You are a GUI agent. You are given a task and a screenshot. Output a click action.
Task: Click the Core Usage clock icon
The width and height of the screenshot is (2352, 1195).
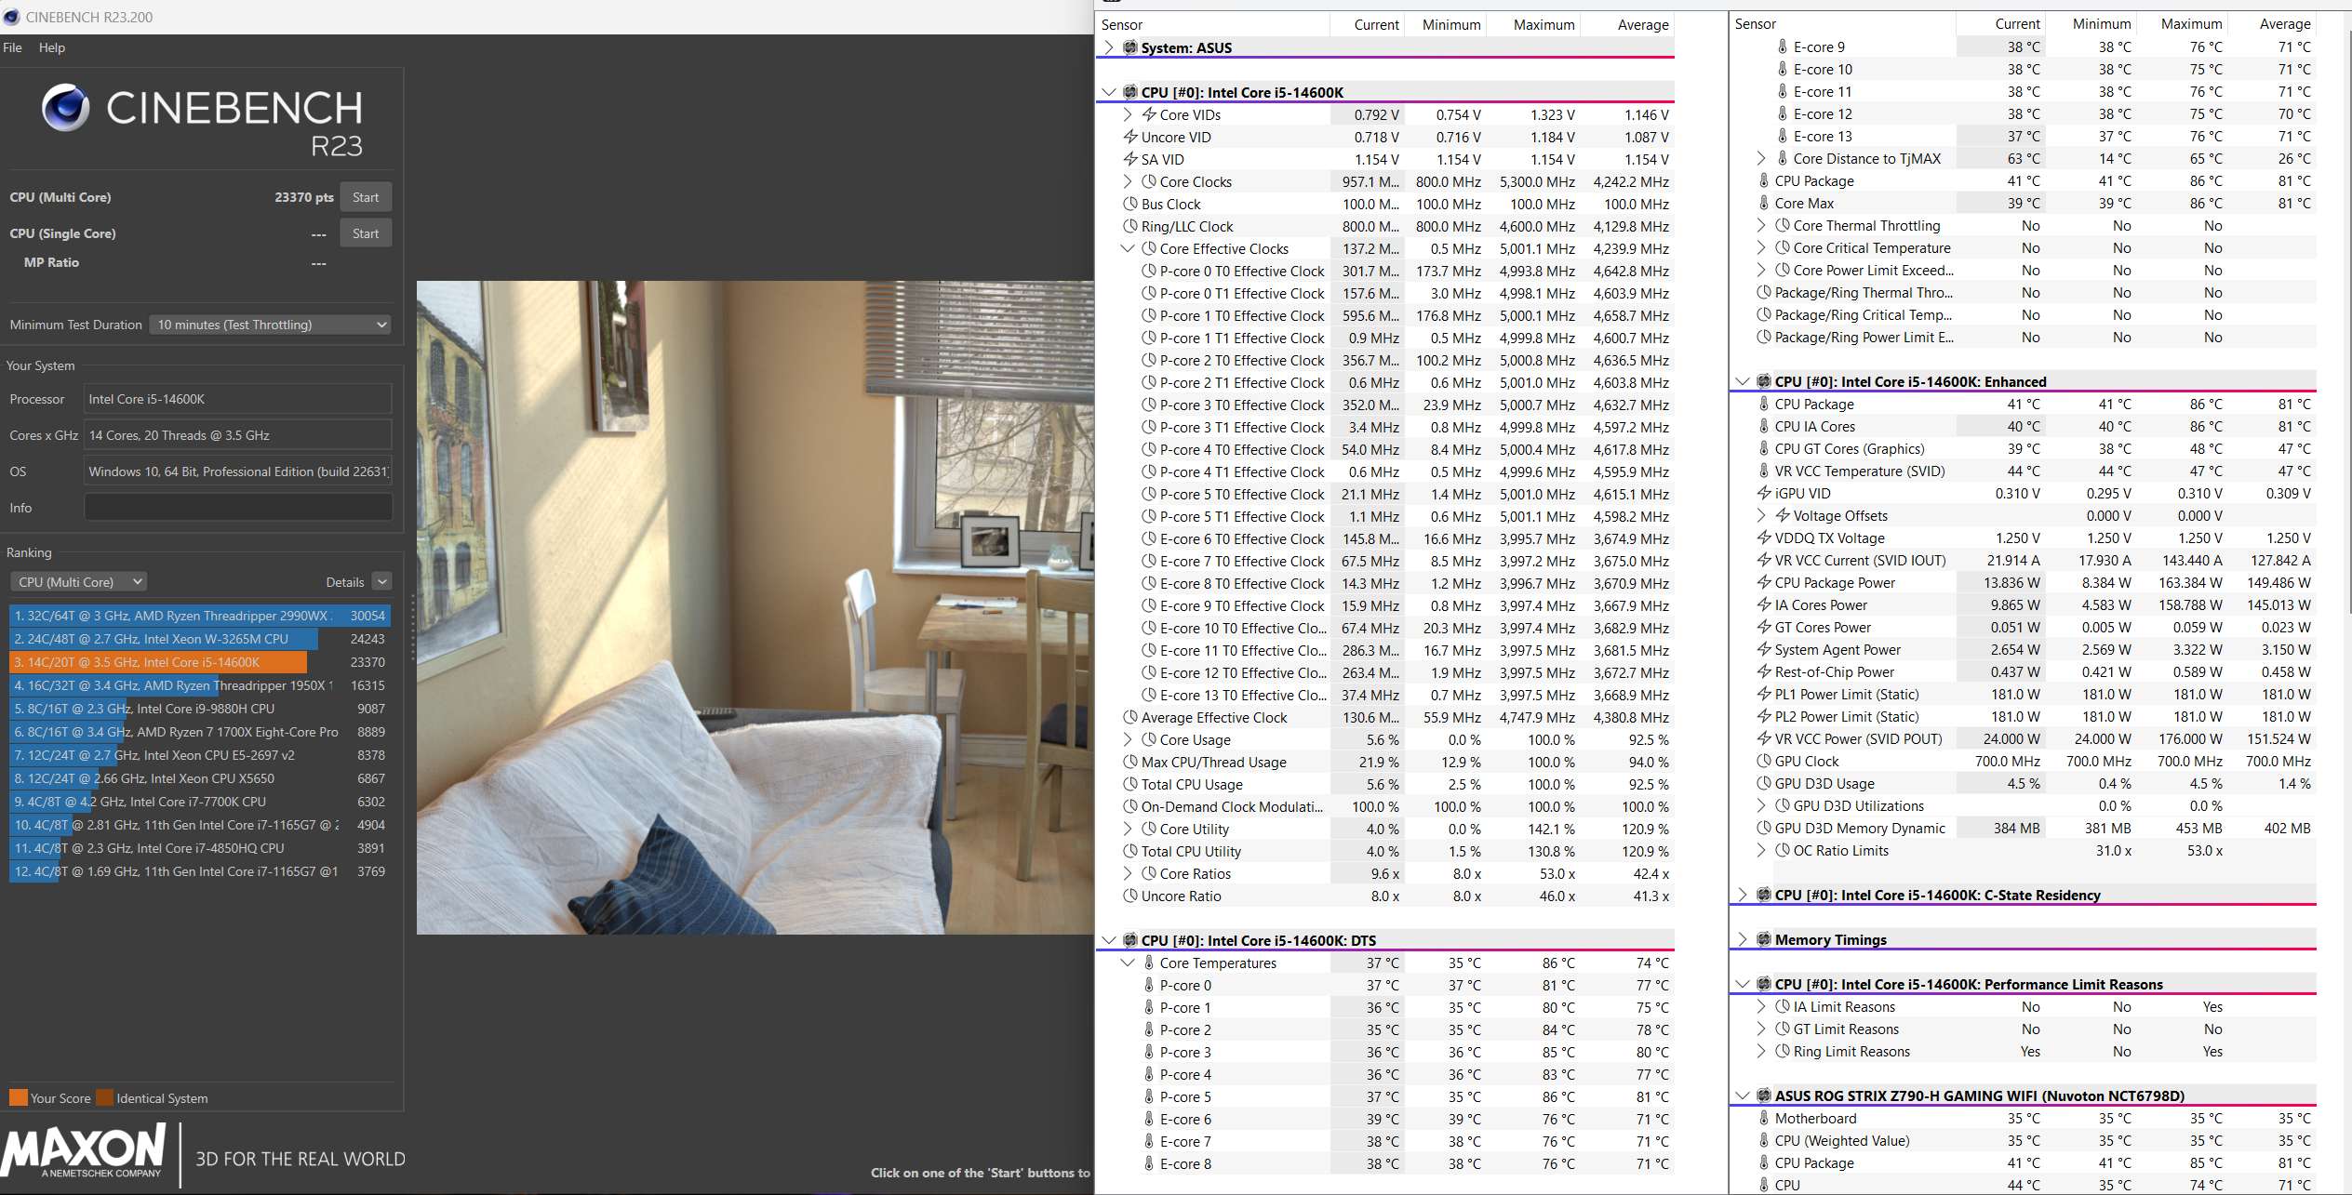1149,739
